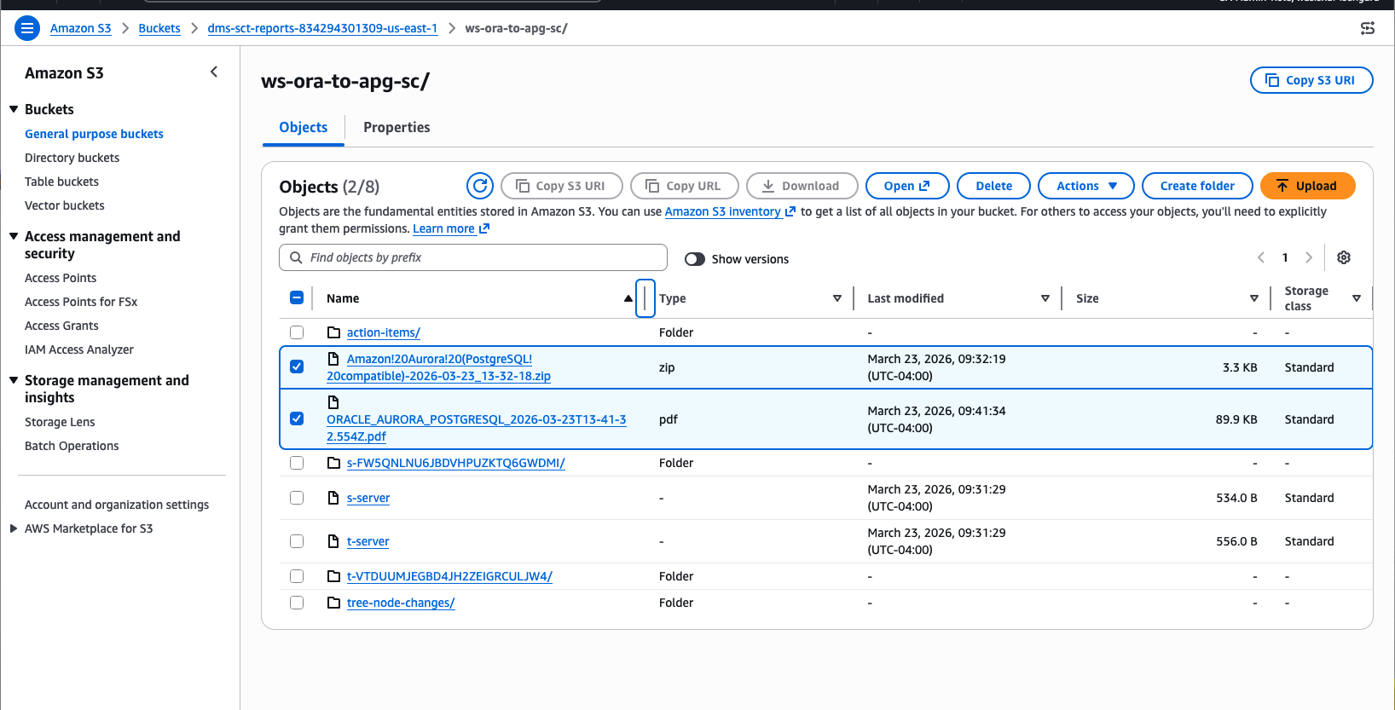
Task: Click the top Copy S3 URI button
Action: click(x=1311, y=80)
